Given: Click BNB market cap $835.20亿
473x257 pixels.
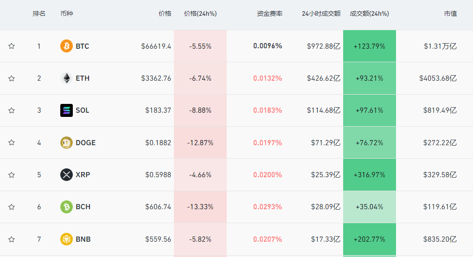Looking at the screenshot, I should pyautogui.click(x=440, y=239).
